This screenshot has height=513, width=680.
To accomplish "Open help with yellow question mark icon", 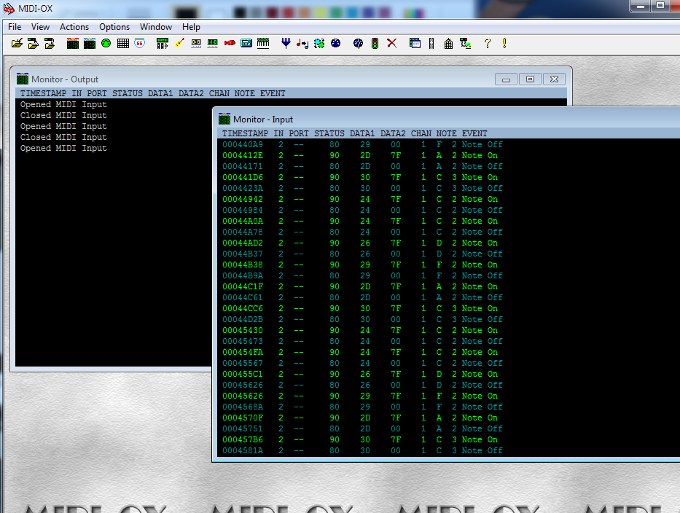I will (488, 44).
